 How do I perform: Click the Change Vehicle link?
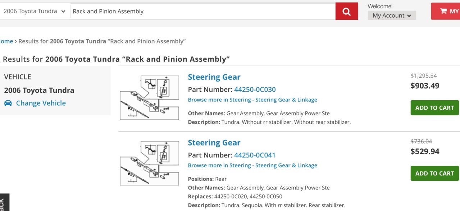41,103
